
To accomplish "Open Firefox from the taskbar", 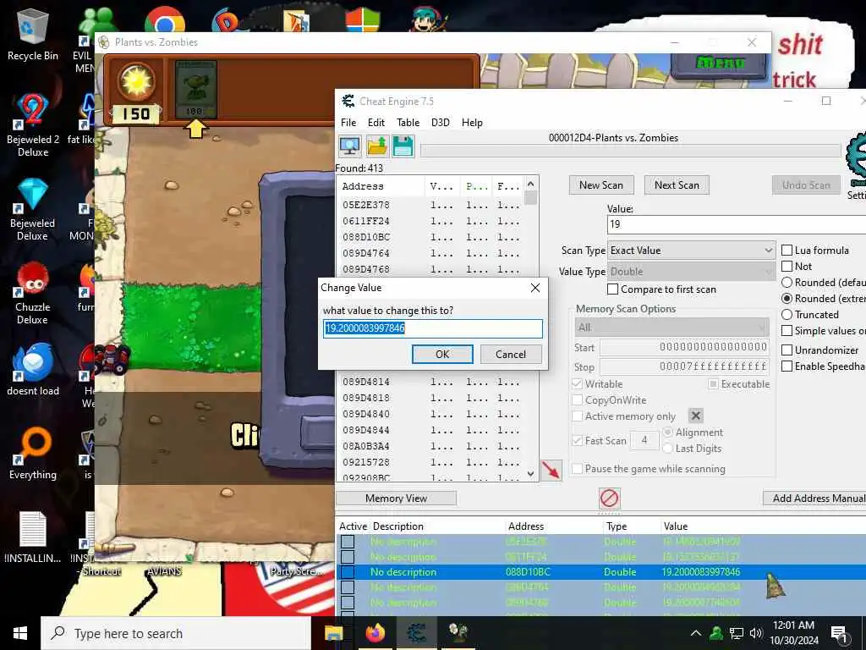I will (375, 633).
